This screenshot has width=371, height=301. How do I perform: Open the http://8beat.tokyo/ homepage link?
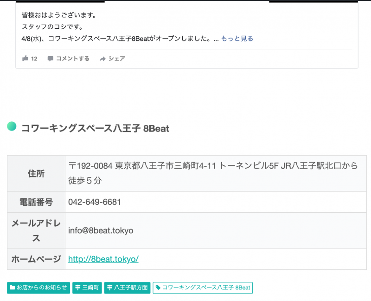click(x=103, y=259)
